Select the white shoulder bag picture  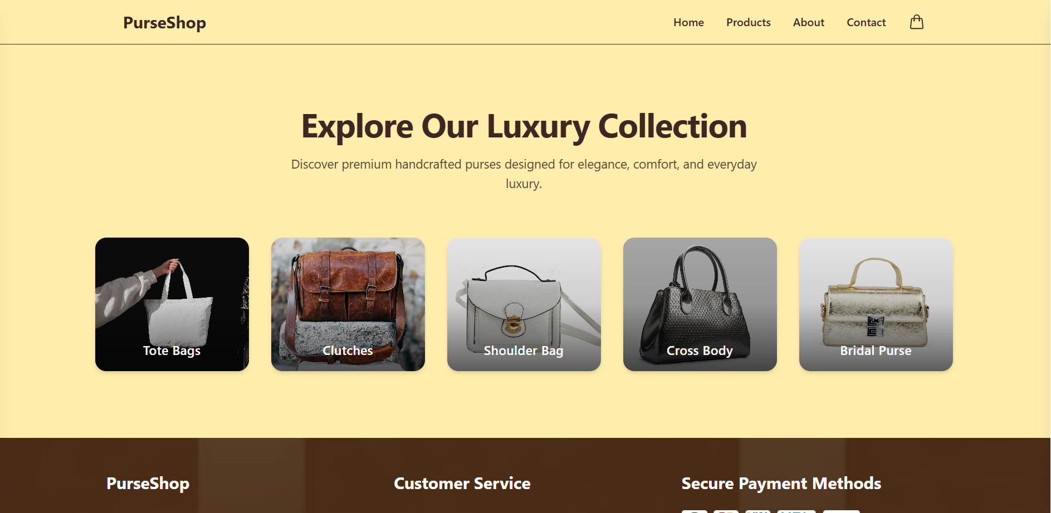click(x=524, y=304)
